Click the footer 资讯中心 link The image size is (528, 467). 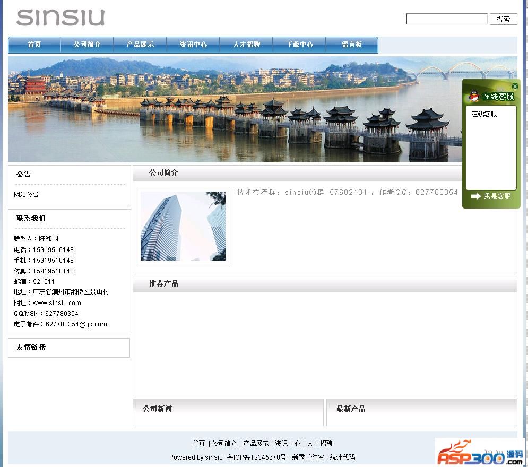pos(288,444)
